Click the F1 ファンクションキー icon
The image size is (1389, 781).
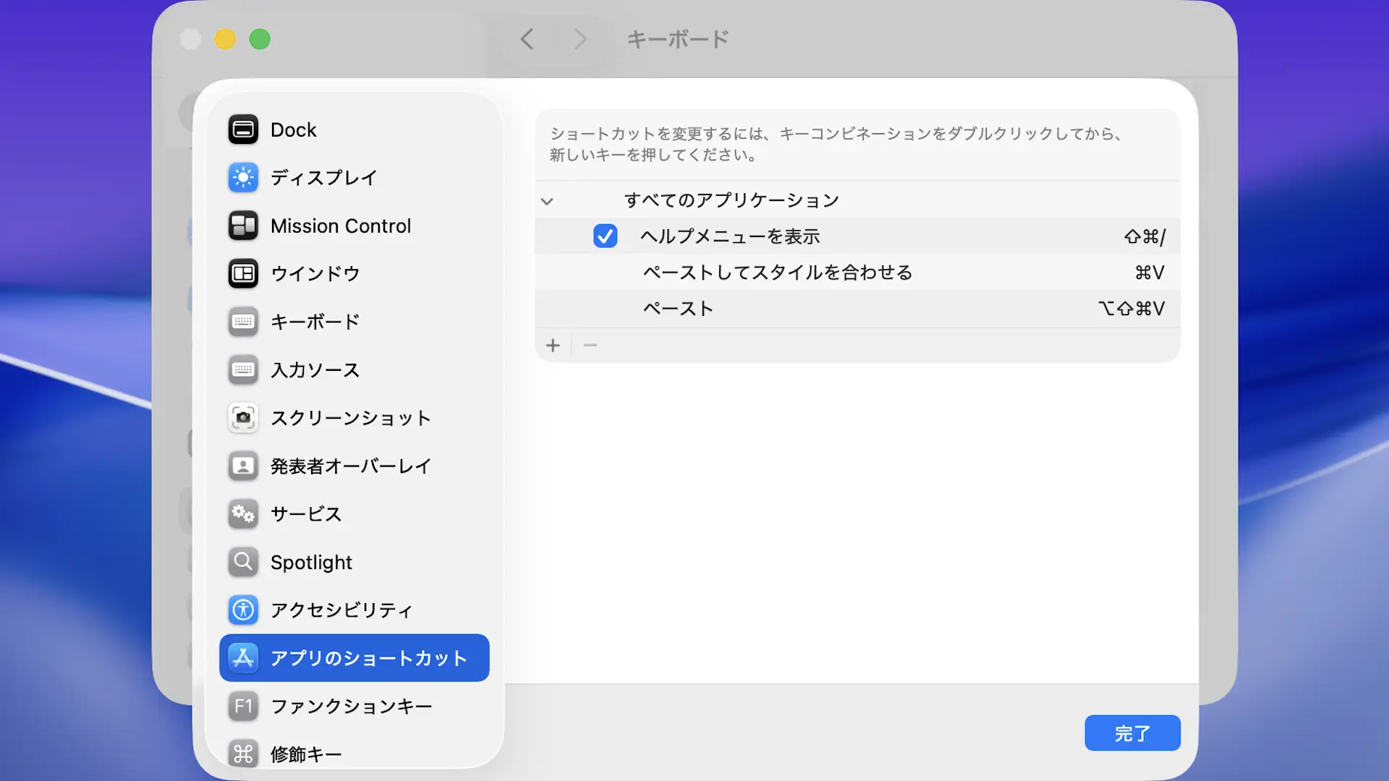(x=243, y=706)
